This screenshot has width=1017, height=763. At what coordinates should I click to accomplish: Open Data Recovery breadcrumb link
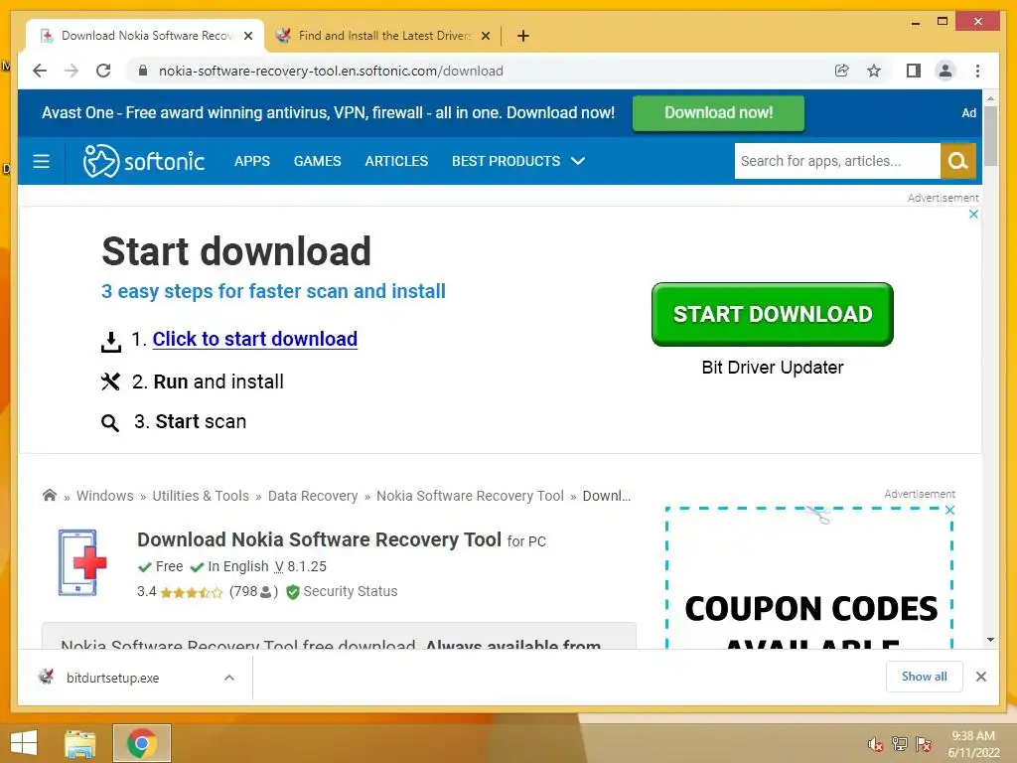313,496
